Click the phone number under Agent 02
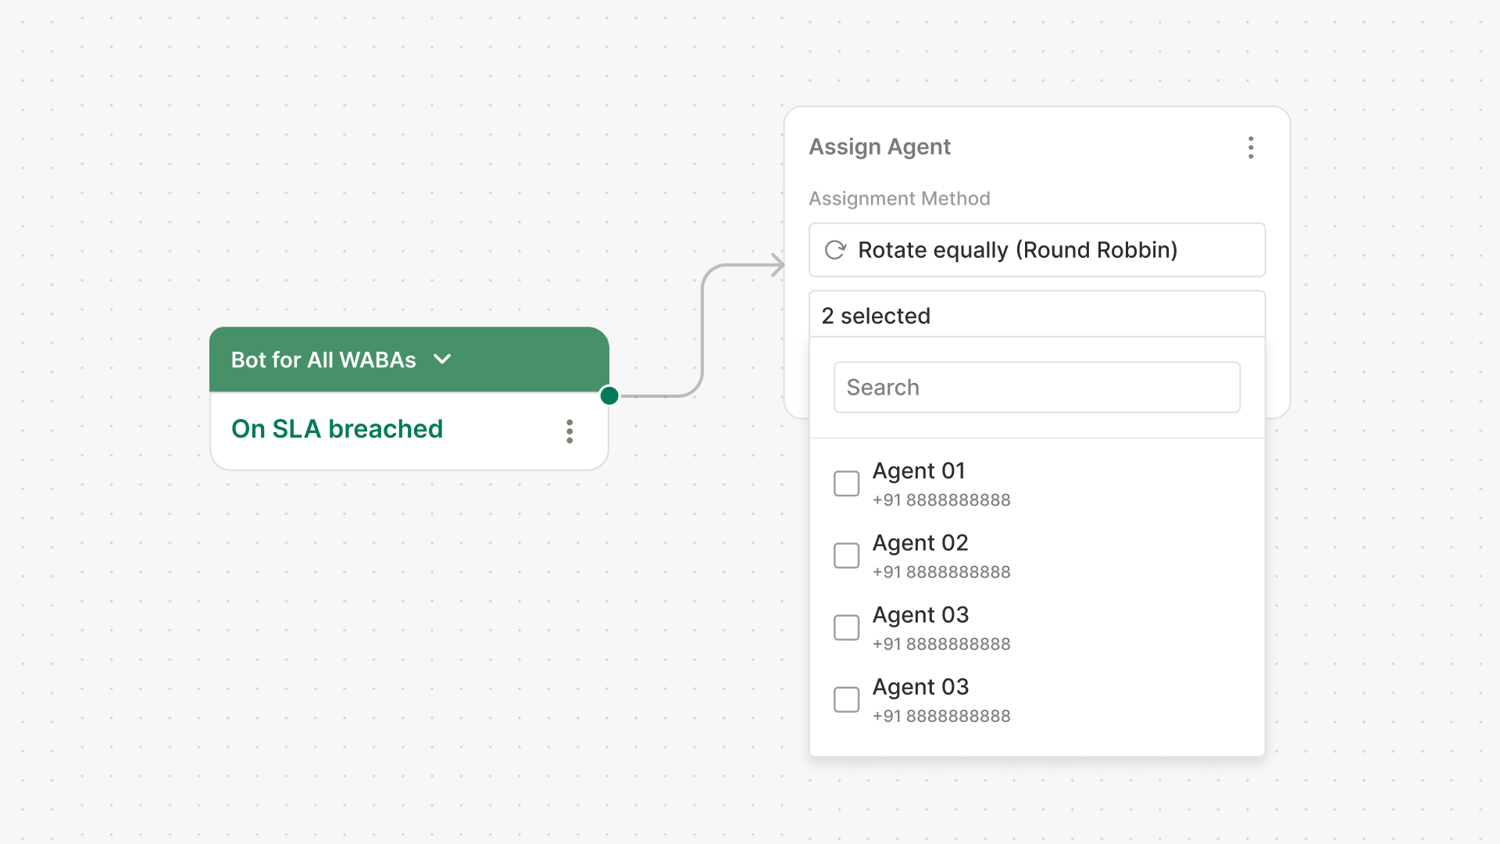 tap(941, 572)
